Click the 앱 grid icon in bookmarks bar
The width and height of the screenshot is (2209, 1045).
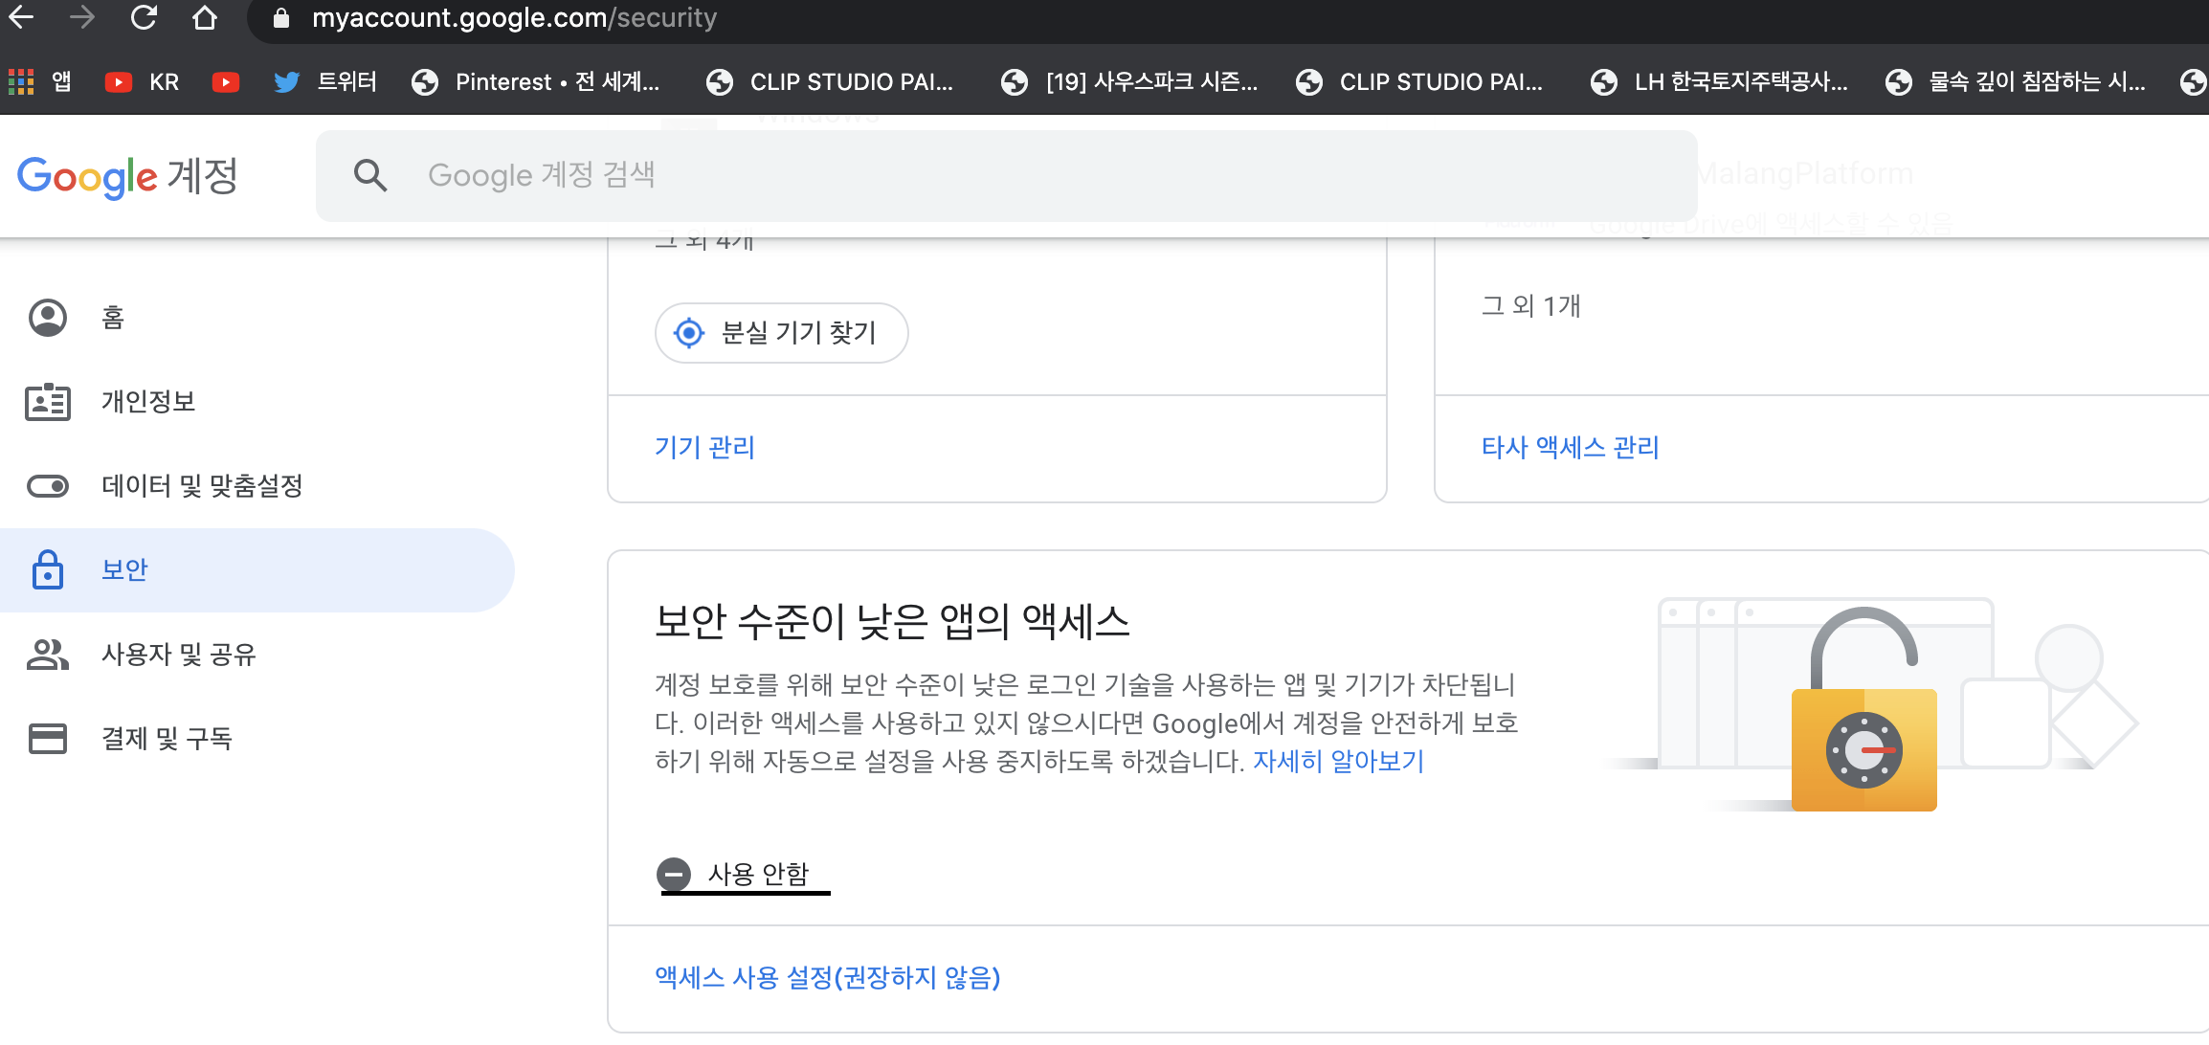pyautogui.click(x=21, y=81)
